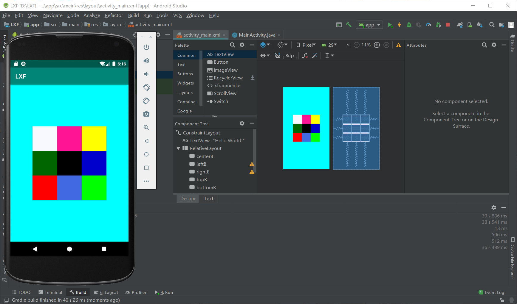The image size is (517, 304).
Task: Open the Pixel device selector dropdown
Action: coord(306,45)
